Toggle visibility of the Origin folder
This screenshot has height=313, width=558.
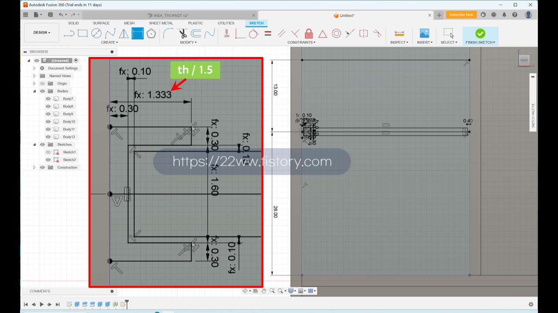[42, 83]
